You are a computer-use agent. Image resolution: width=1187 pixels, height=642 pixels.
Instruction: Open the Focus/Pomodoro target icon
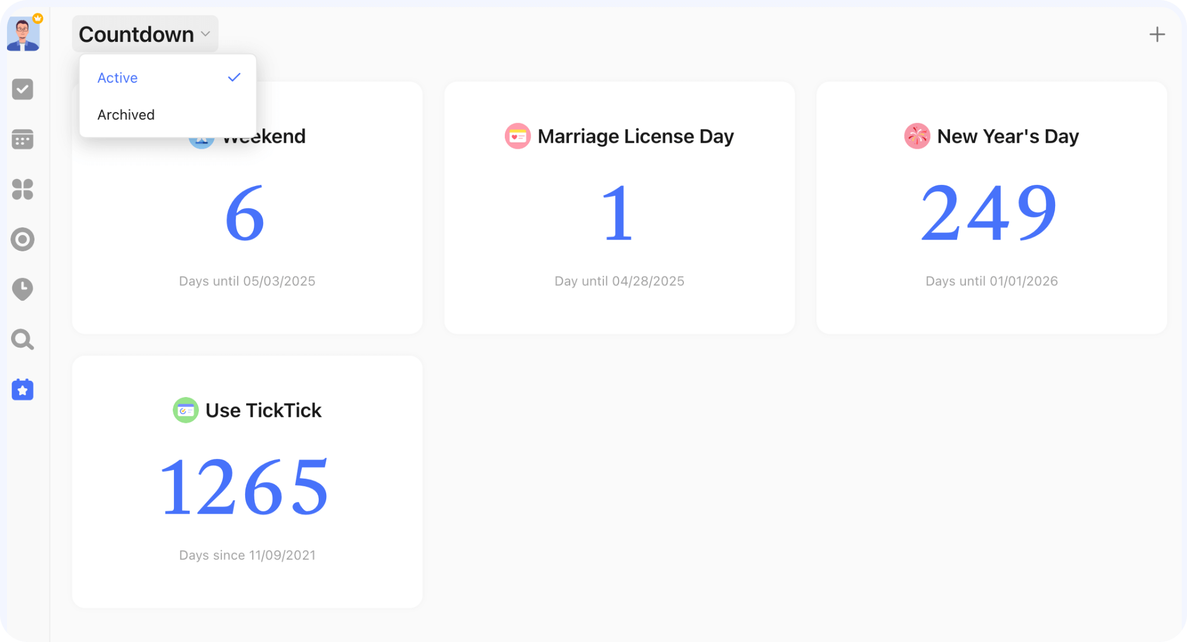(23, 240)
